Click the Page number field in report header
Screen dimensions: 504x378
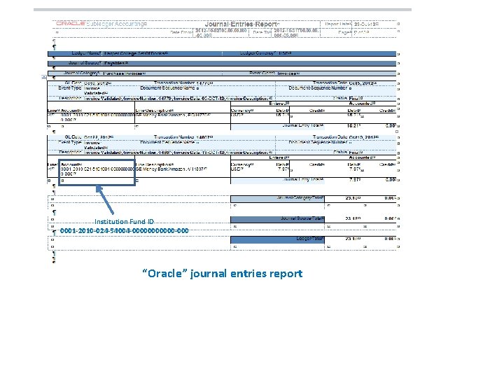pos(361,32)
